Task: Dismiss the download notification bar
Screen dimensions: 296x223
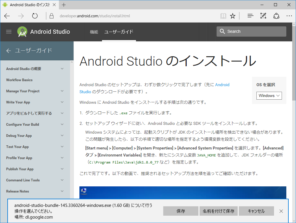Action: (x=281, y=211)
